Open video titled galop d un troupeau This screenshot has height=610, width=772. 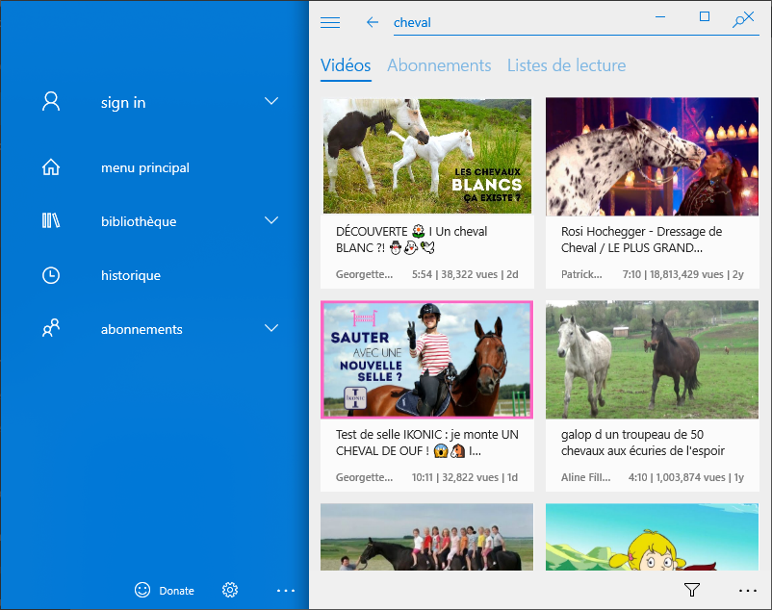coord(642,443)
